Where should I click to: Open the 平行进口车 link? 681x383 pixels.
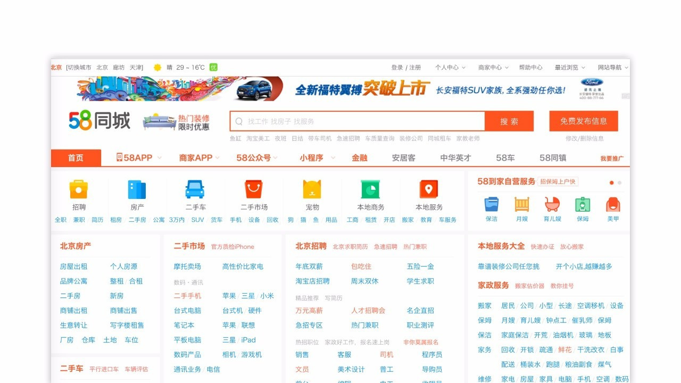(x=104, y=369)
